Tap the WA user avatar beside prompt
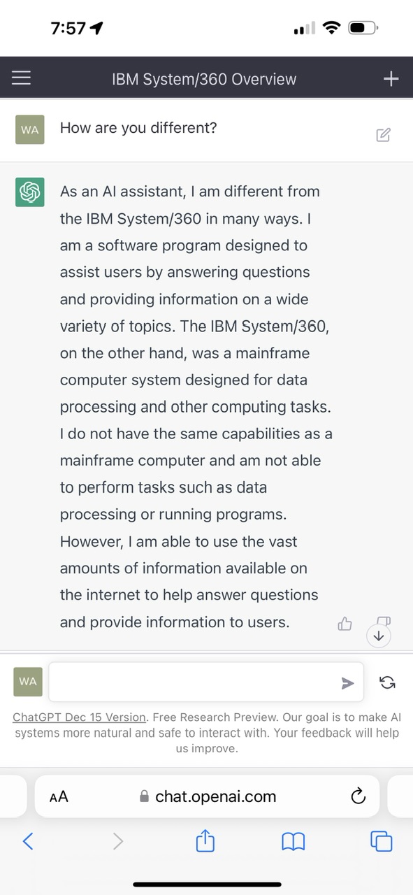The image size is (413, 895). tap(29, 129)
